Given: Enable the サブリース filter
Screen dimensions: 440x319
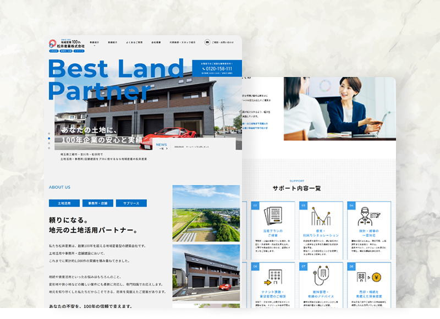Looking at the screenshot, I should click(132, 202).
